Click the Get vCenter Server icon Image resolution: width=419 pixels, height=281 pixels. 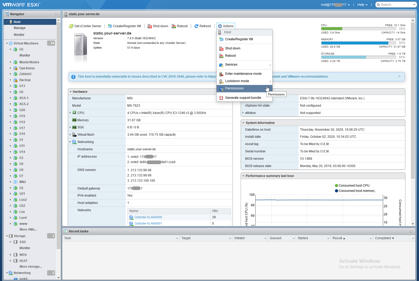click(x=71, y=26)
